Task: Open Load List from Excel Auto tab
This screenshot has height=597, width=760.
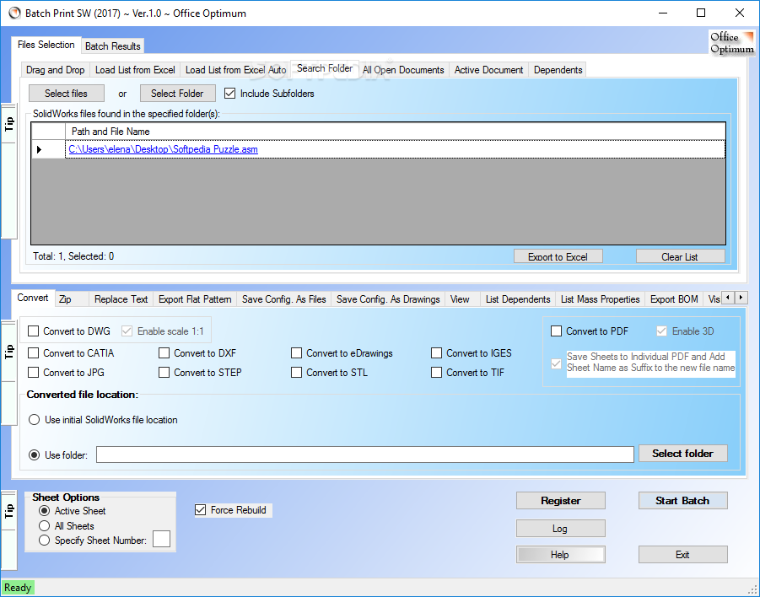Action: click(235, 70)
